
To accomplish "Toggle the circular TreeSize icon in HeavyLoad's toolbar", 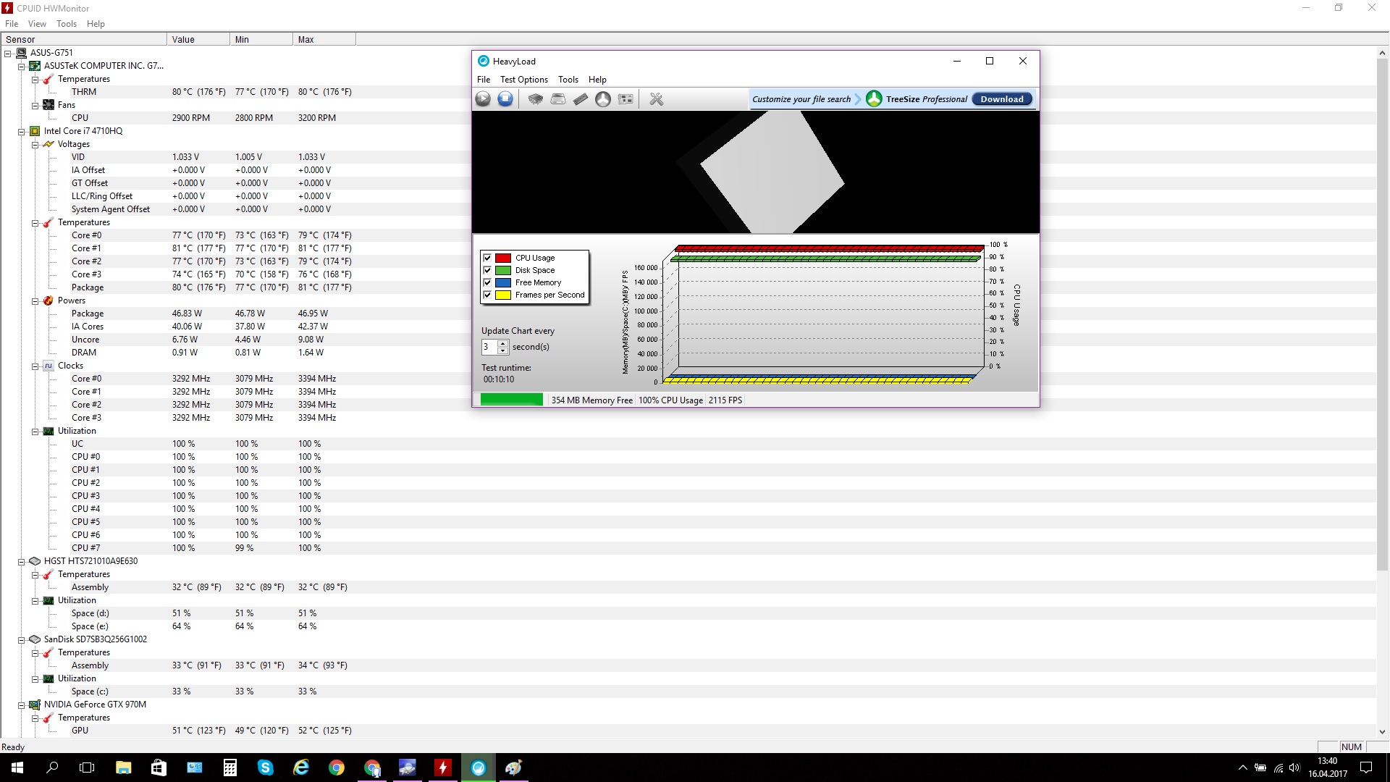I will tap(603, 99).
